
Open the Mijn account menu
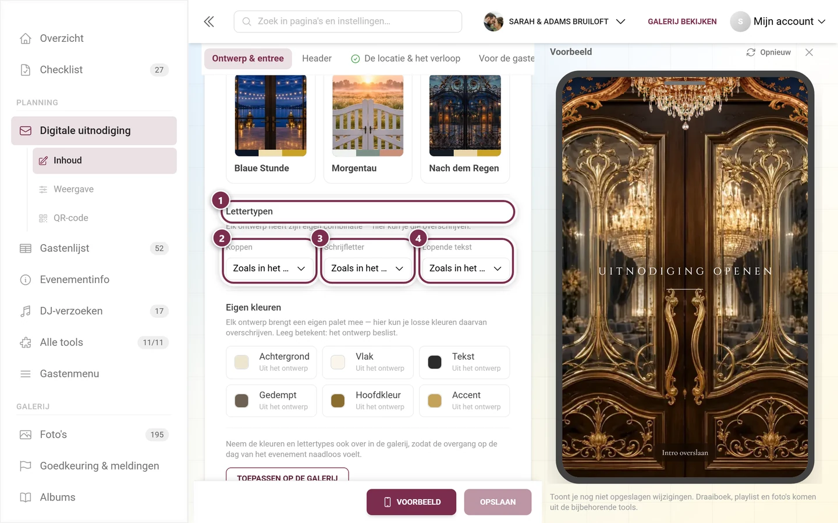click(778, 22)
